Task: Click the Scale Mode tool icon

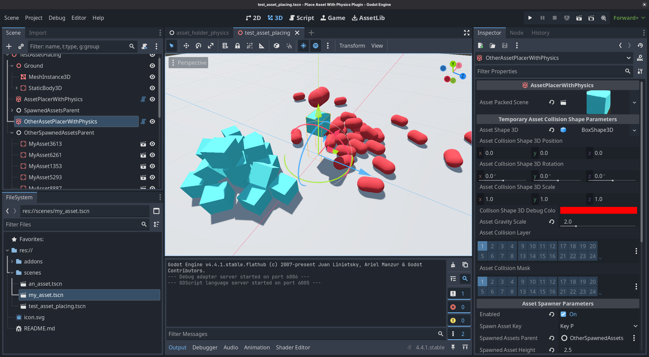Action: [211, 46]
